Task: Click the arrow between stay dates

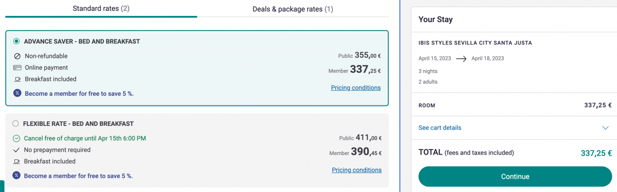Action: click(x=461, y=58)
